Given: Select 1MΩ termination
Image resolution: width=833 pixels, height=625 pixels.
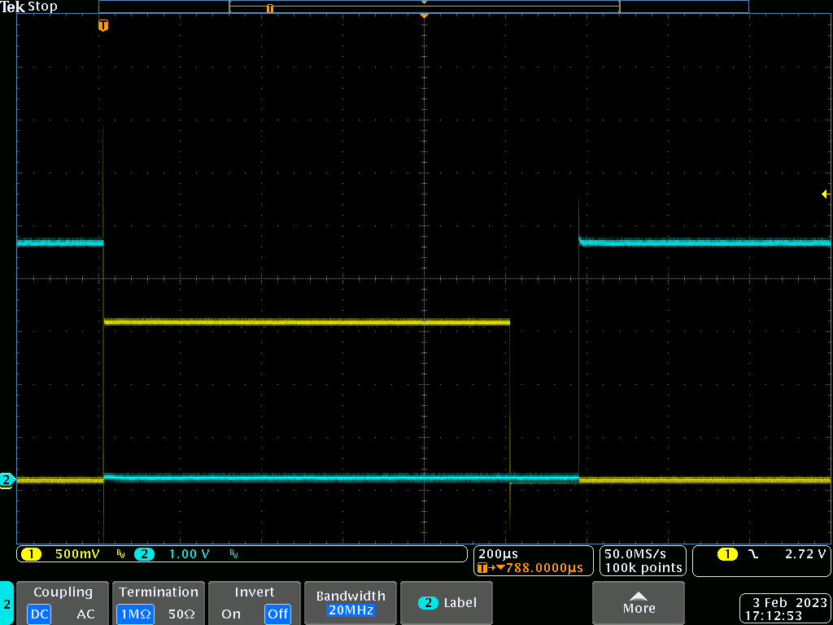Looking at the screenshot, I should coord(135,614).
